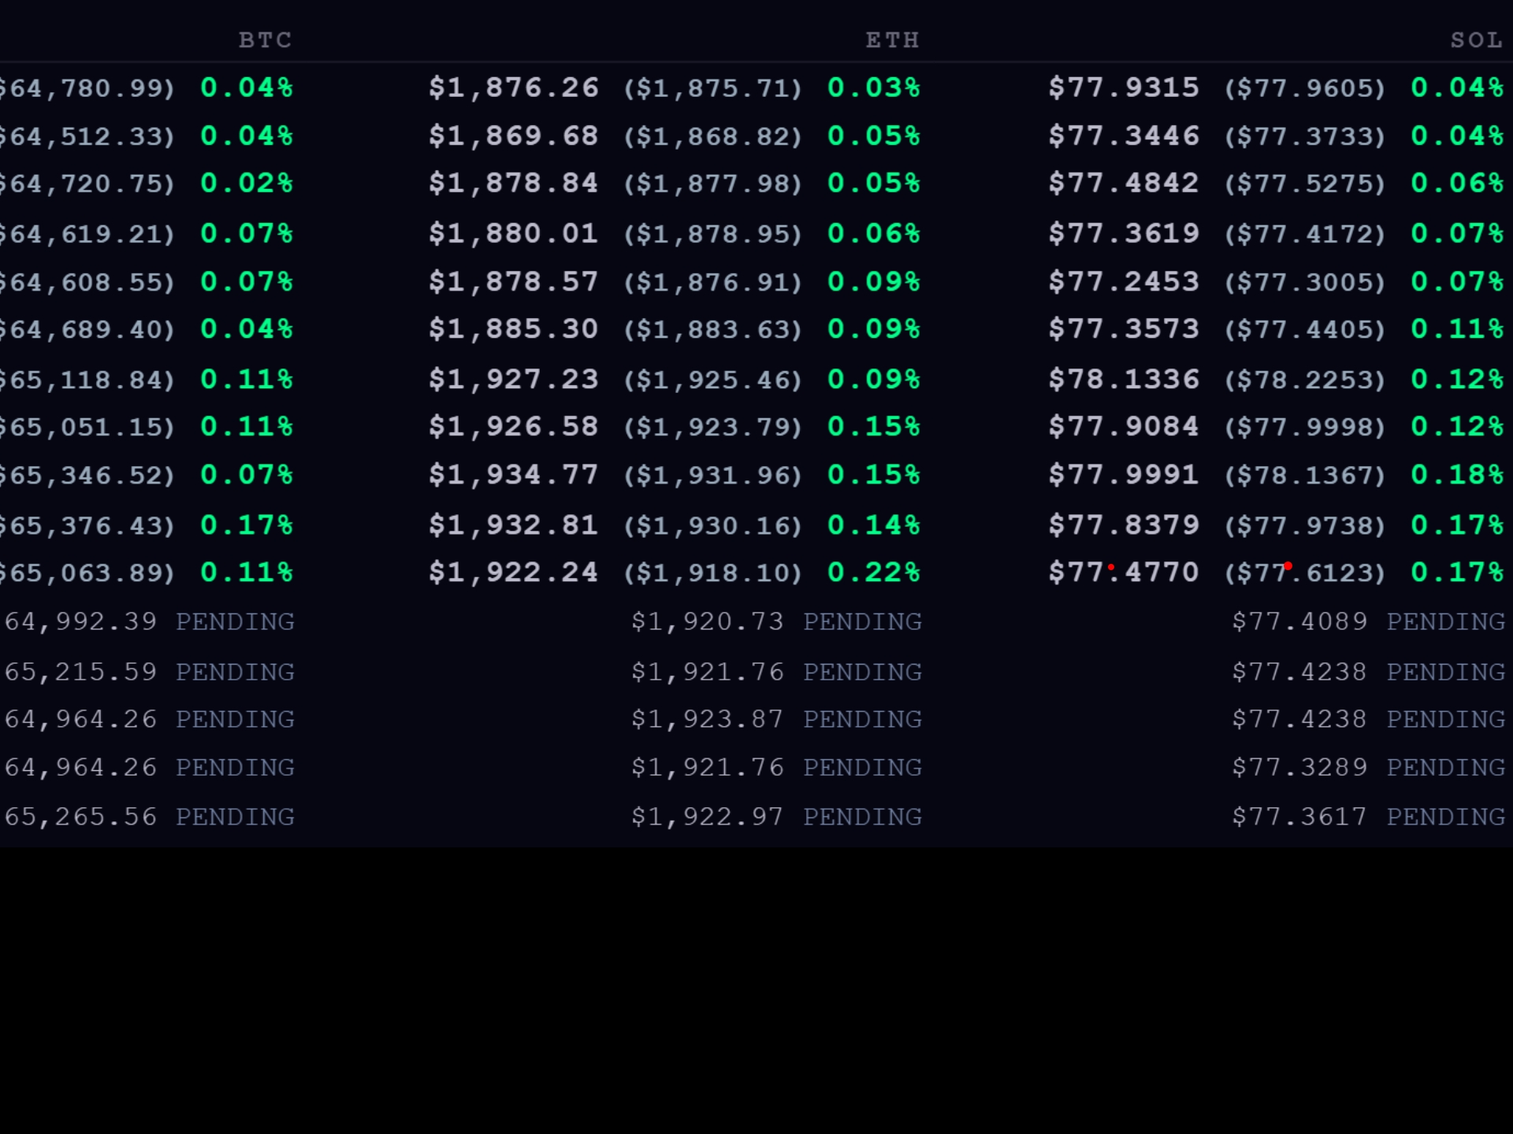Select ETH price $1,932.81
Screen dimensions: 1513x1134
[x=514, y=524]
